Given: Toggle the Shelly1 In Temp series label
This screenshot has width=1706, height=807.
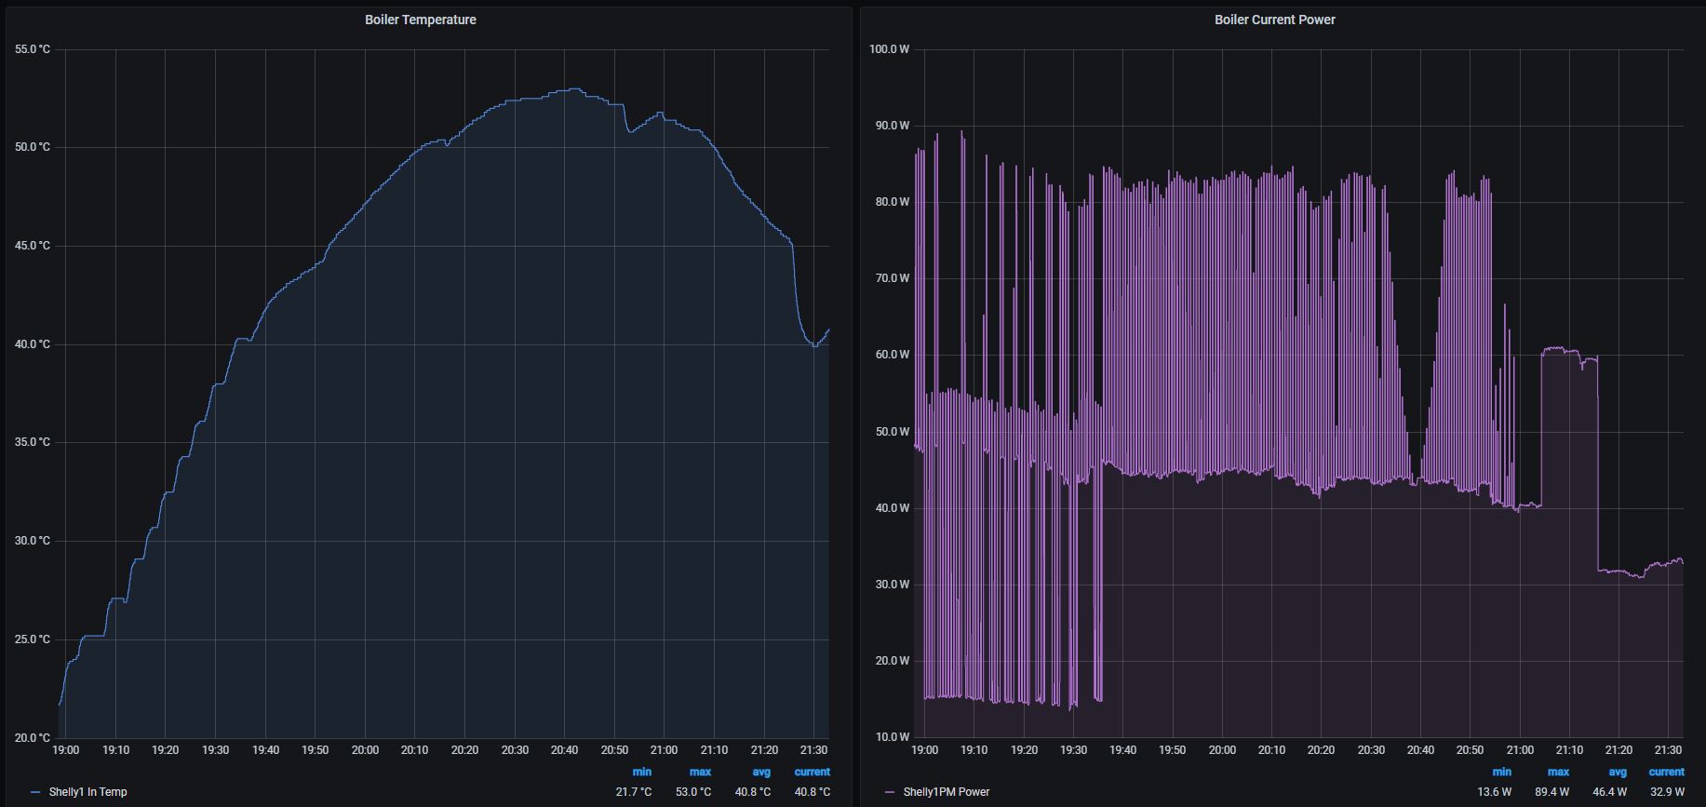Looking at the screenshot, I should pos(87,792).
